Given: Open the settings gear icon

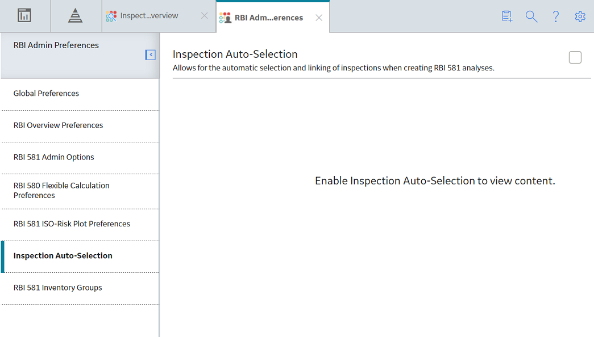Looking at the screenshot, I should point(580,16).
